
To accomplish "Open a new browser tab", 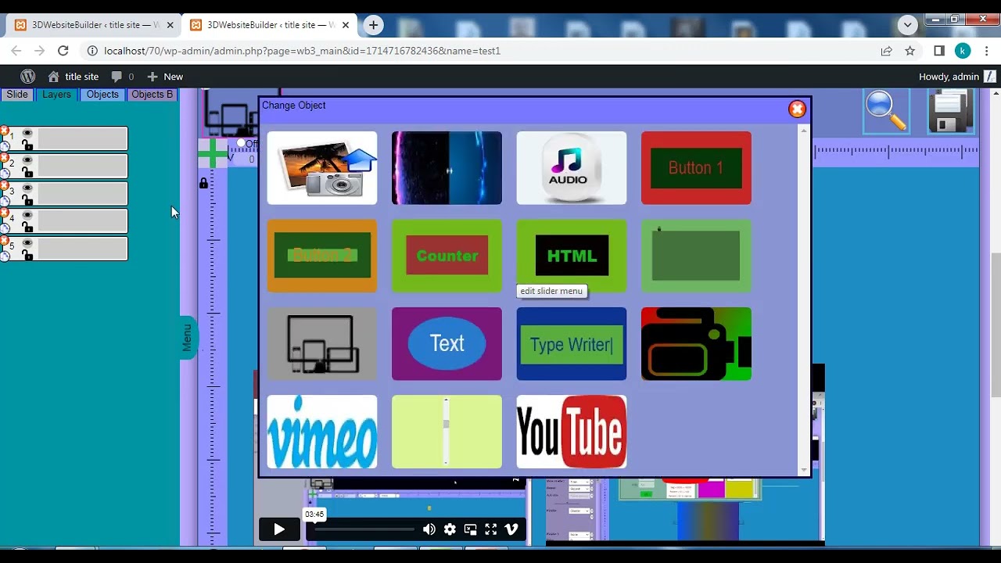I will pos(373,25).
